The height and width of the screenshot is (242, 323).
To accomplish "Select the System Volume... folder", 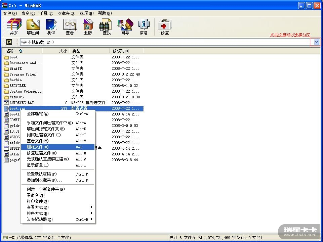I will 23,91.
